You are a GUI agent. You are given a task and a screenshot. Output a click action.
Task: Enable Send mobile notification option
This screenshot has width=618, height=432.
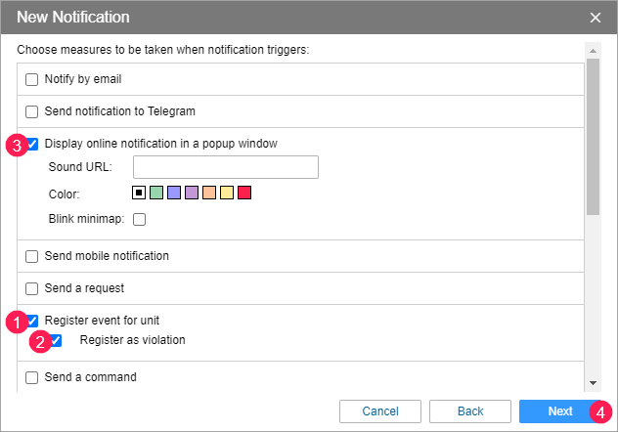click(x=32, y=257)
